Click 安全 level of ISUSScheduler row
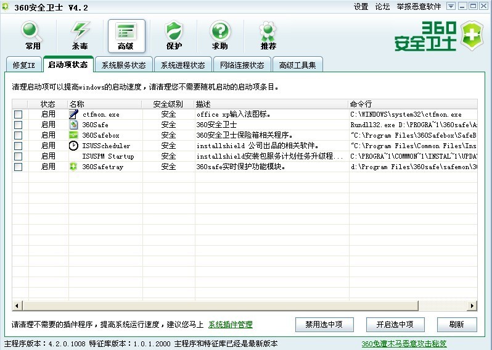Viewport: 492px width, 350px height. coord(168,146)
